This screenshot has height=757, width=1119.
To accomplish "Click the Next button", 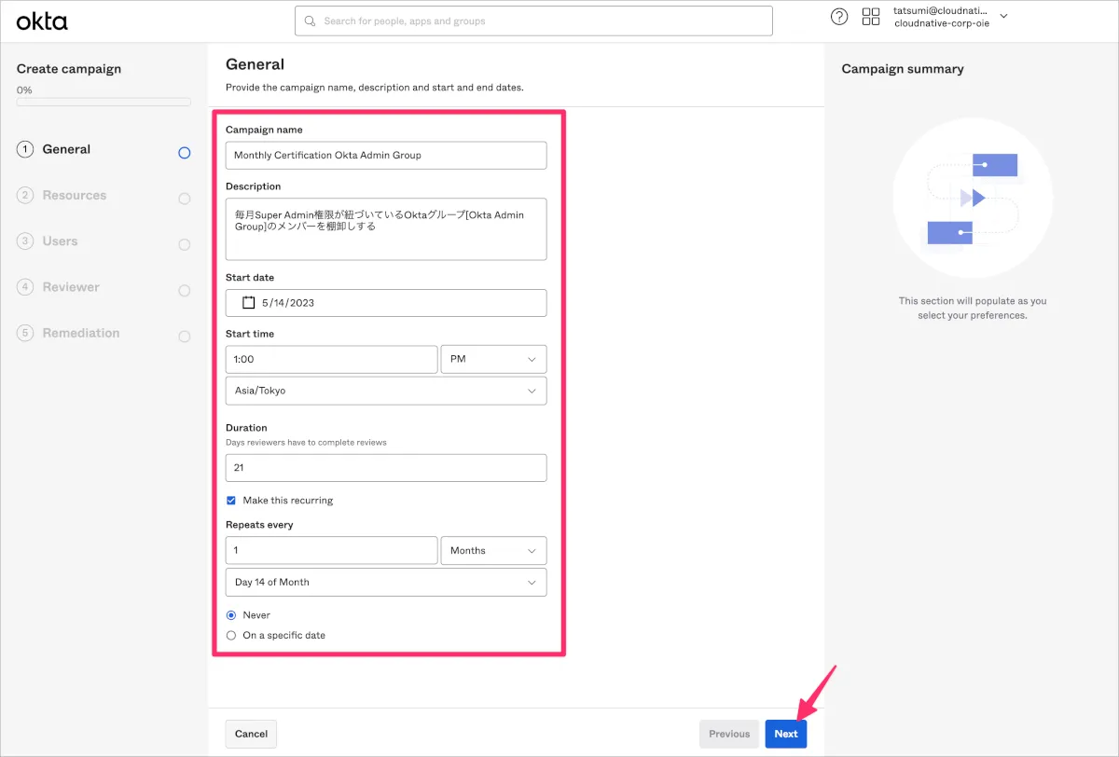I will coord(785,734).
